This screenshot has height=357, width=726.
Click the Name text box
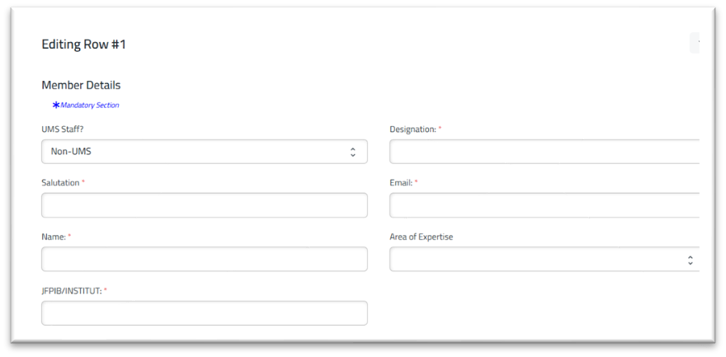pyautogui.click(x=205, y=259)
